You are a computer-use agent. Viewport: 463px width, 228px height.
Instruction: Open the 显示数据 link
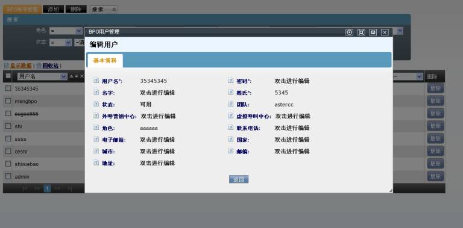pos(20,66)
